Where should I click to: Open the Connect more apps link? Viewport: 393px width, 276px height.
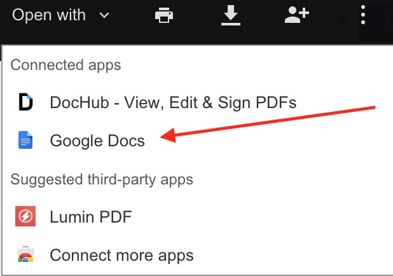121,256
